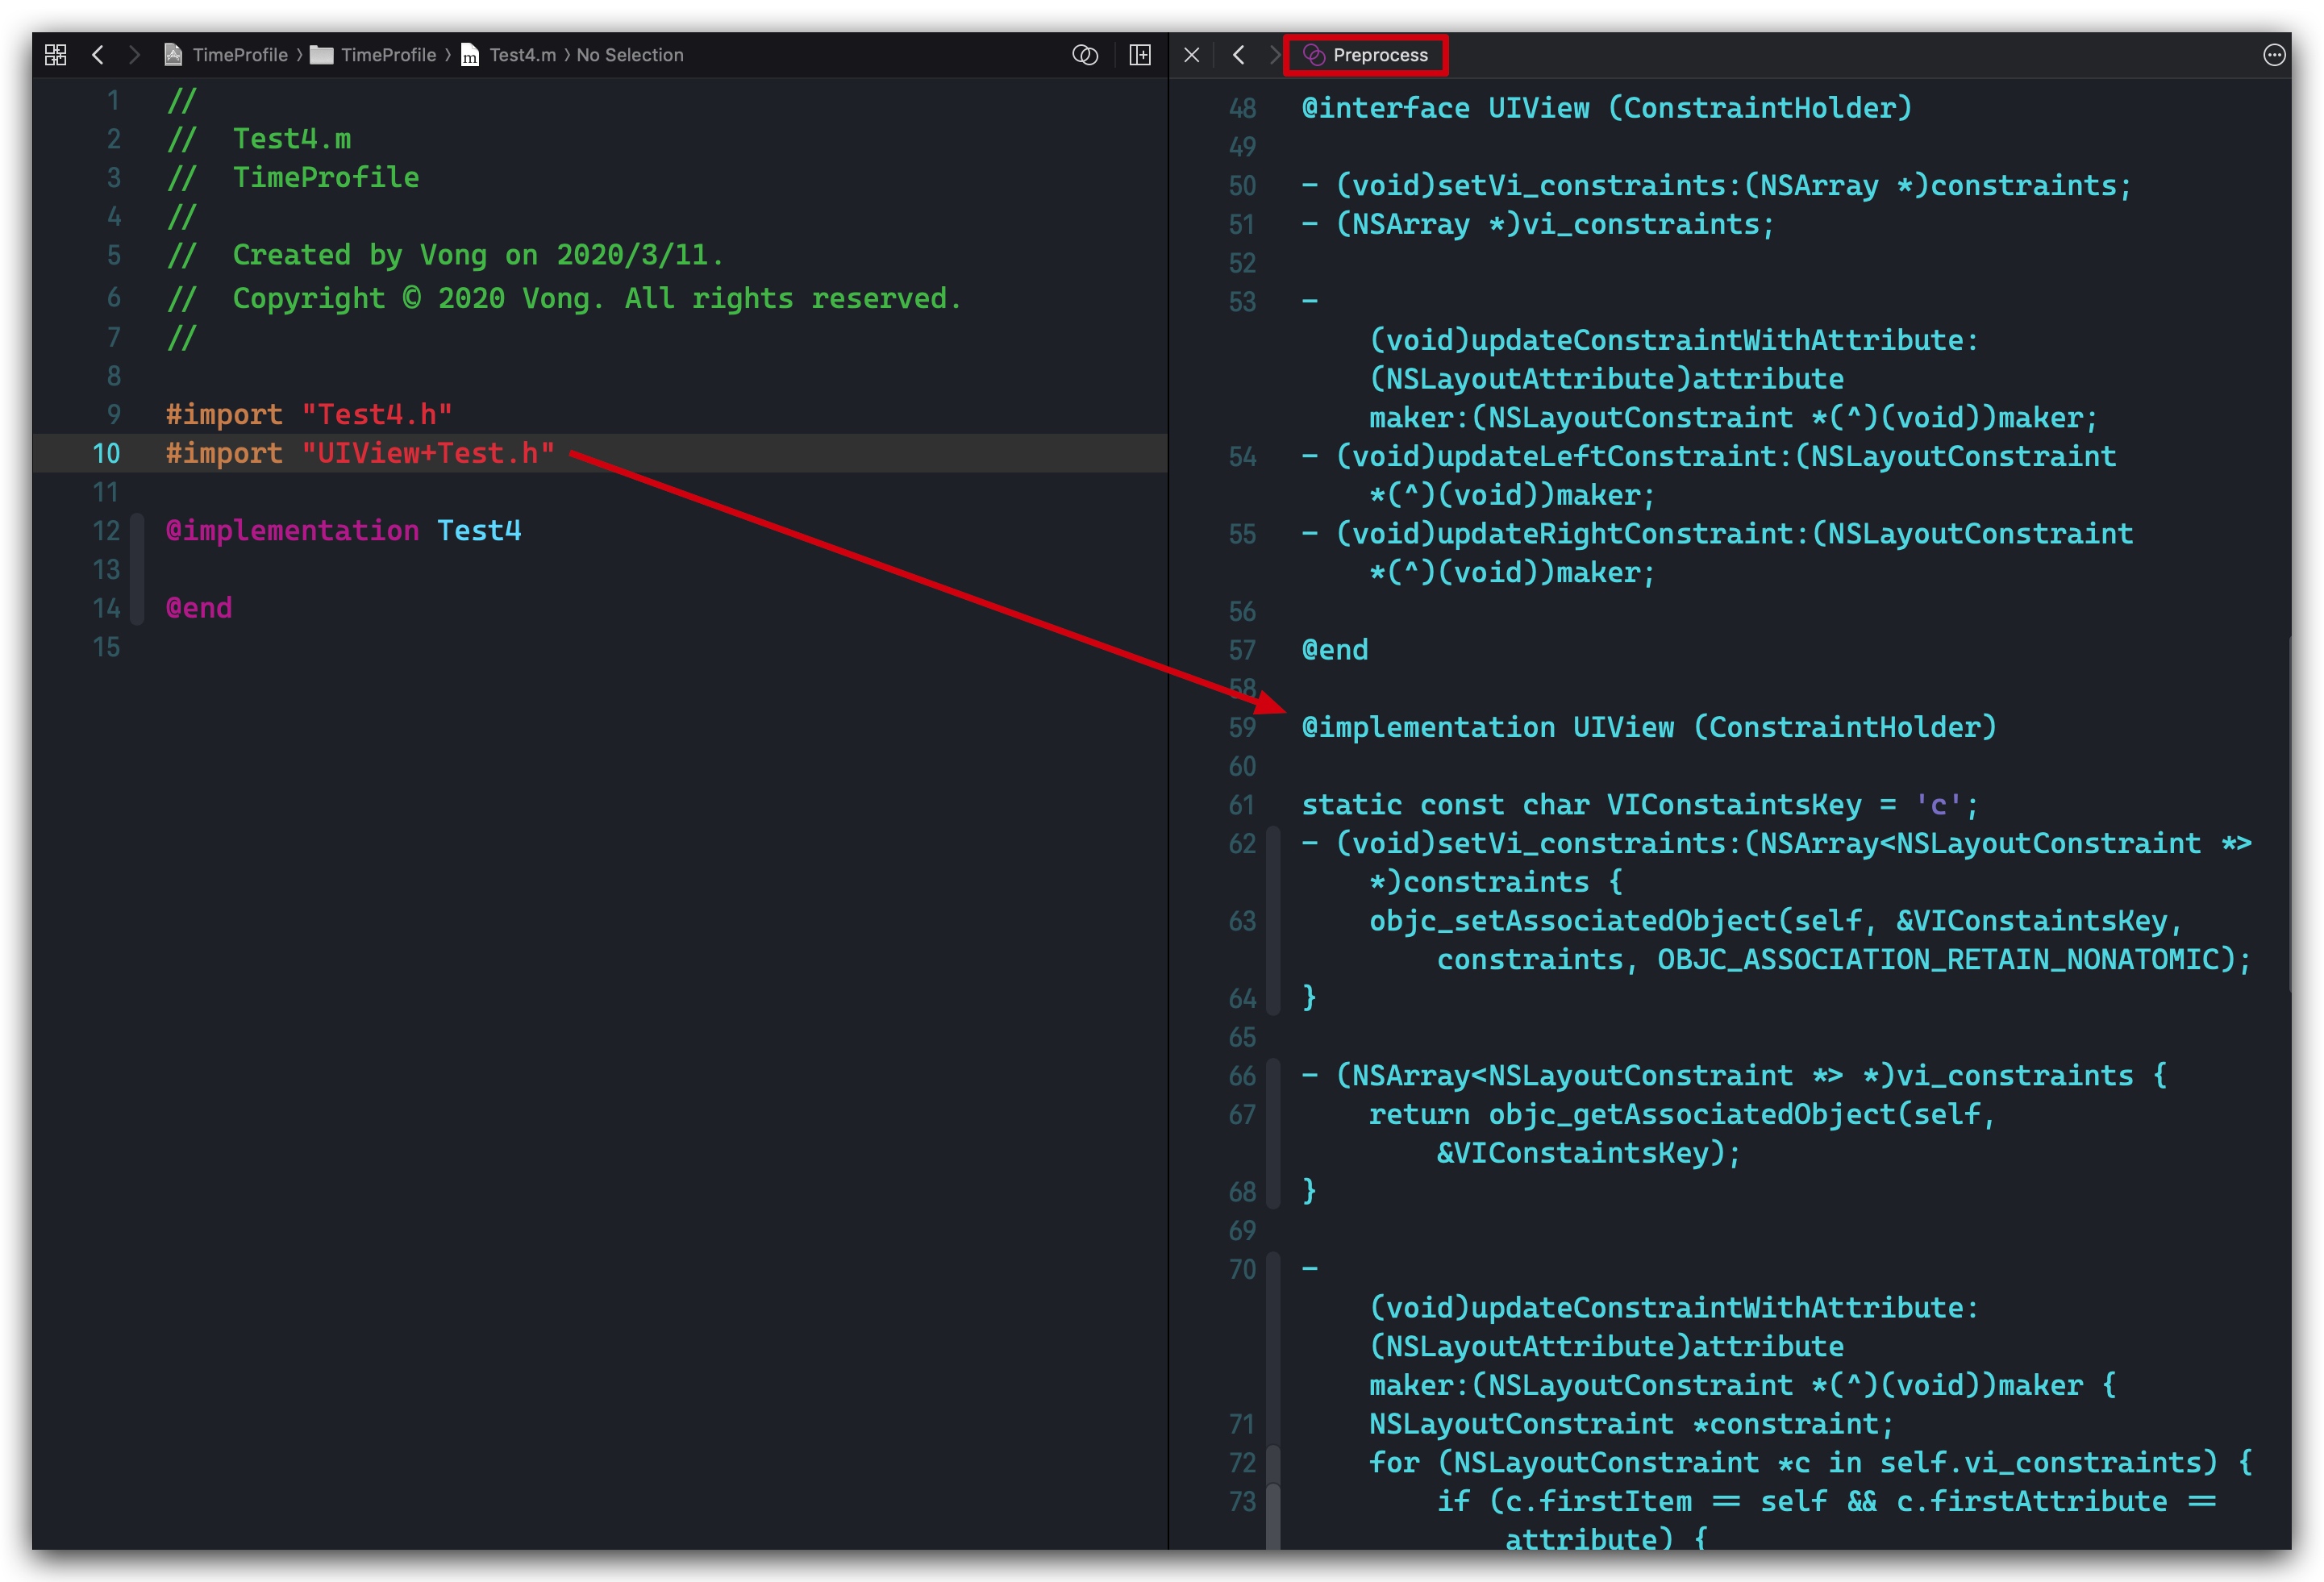
Task: Click the TimeProfile folder breadcrumb
Action: pos(387,55)
